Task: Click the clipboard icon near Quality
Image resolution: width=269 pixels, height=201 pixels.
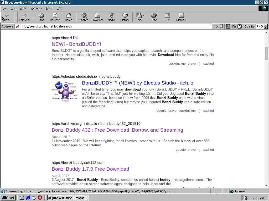Action: click(240, 26)
